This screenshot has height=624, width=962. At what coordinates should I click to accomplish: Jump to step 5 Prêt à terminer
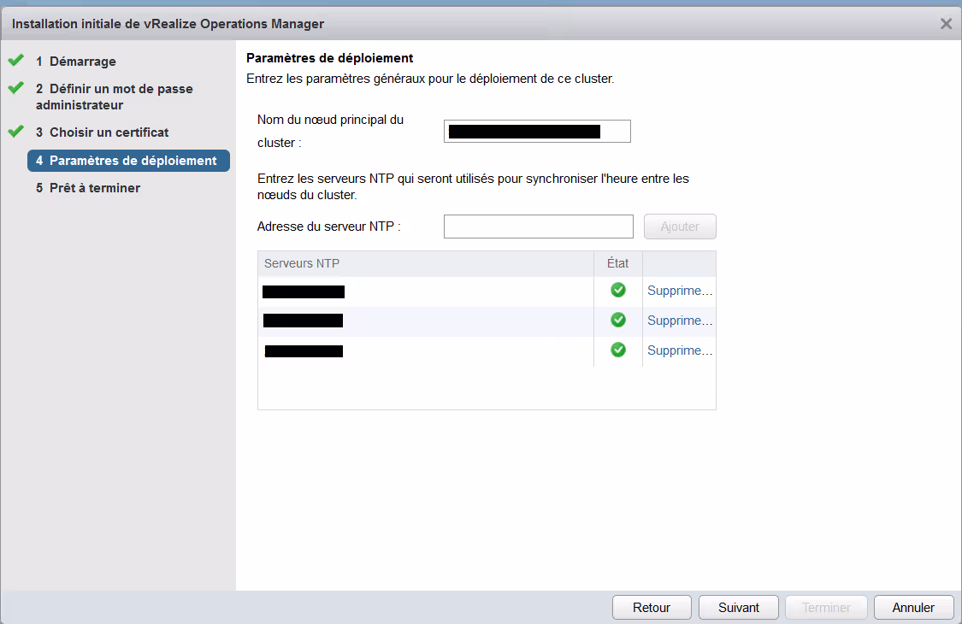[94, 188]
